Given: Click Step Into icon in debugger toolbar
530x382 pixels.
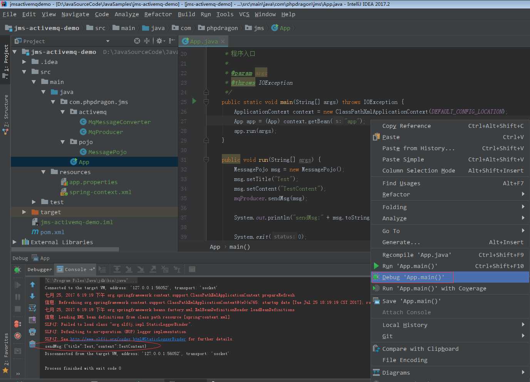Looking at the screenshot, I should click(x=129, y=270).
